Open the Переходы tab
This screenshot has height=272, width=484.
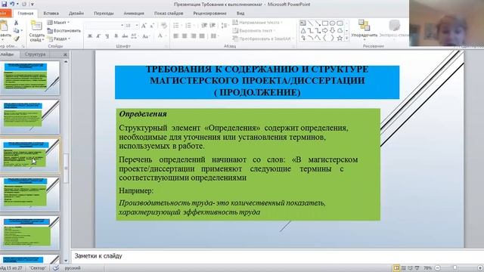point(104,14)
